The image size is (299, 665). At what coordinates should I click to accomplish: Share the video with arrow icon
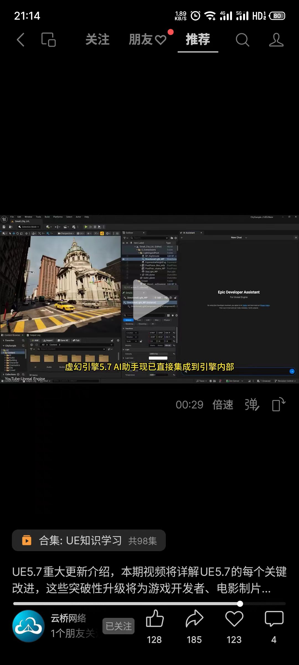(x=194, y=618)
